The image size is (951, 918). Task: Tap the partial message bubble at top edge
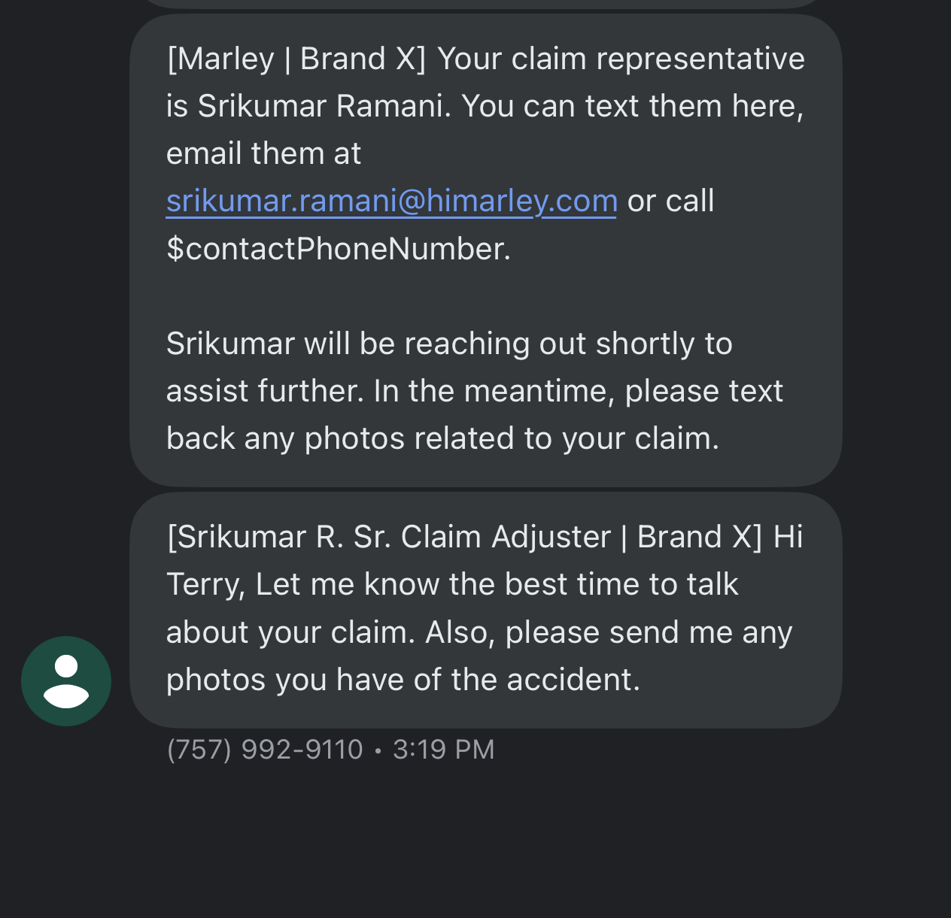(485, 4)
